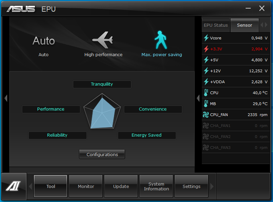This screenshot has height=202, width=273.
Task: Show previous sensor tab with left arrow
Action: pyautogui.click(x=262, y=25)
